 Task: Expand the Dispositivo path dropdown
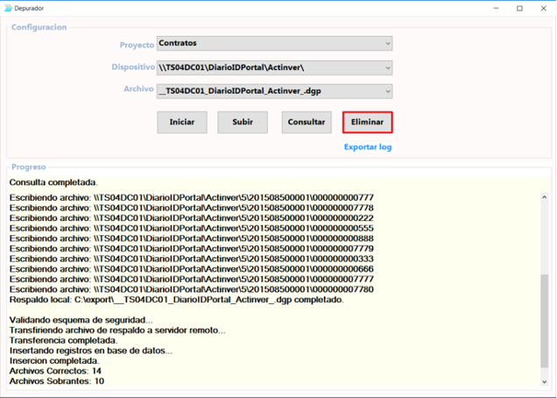coord(274,68)
